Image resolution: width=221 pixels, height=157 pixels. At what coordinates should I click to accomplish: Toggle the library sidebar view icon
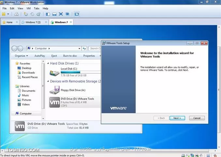[x=48, y=14]
